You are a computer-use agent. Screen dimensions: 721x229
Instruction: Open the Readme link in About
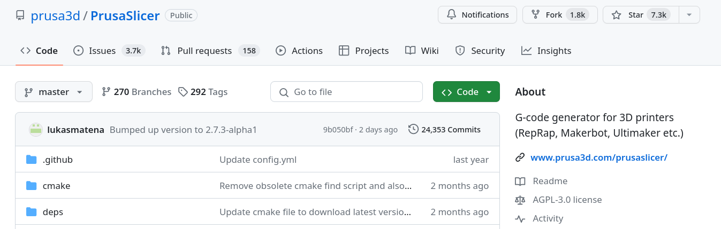pos(550,181)
